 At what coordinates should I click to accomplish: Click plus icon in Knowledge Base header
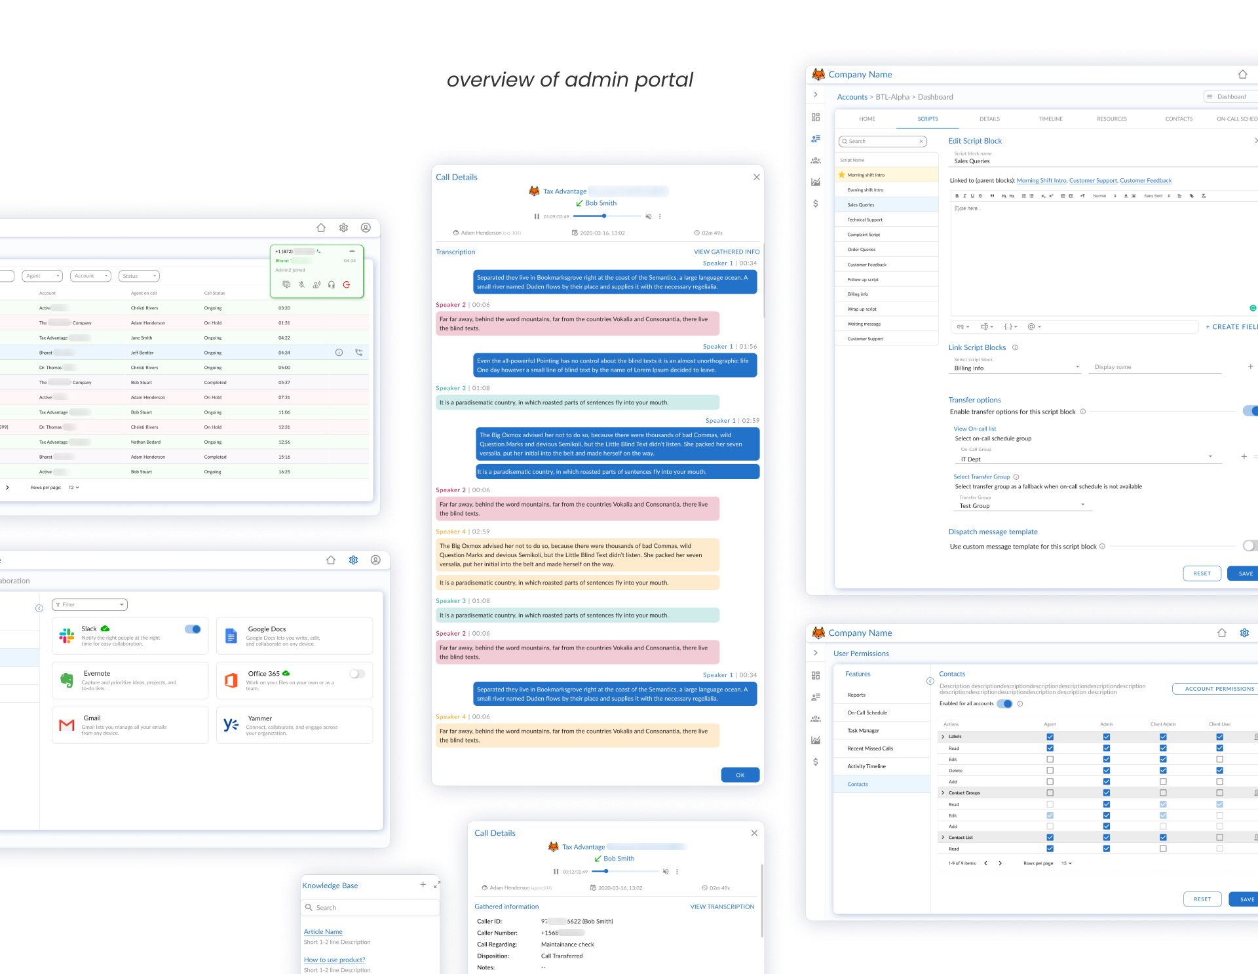click(423, 885)
